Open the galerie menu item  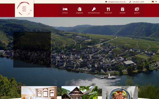(137, 13)
